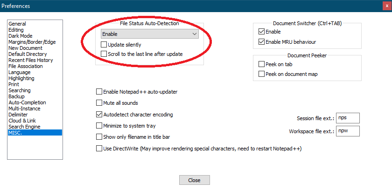Check Enable Notepad++ auto-updater

[99, 92]
